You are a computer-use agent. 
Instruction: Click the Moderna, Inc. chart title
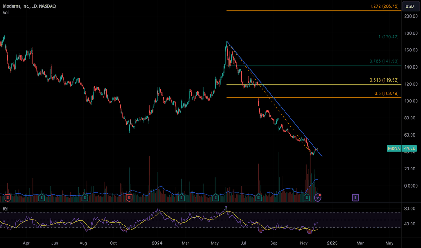[x=29, y=6]
